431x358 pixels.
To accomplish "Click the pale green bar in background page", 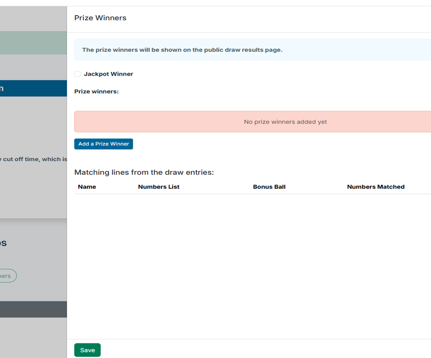I will [x=33, y=43].
